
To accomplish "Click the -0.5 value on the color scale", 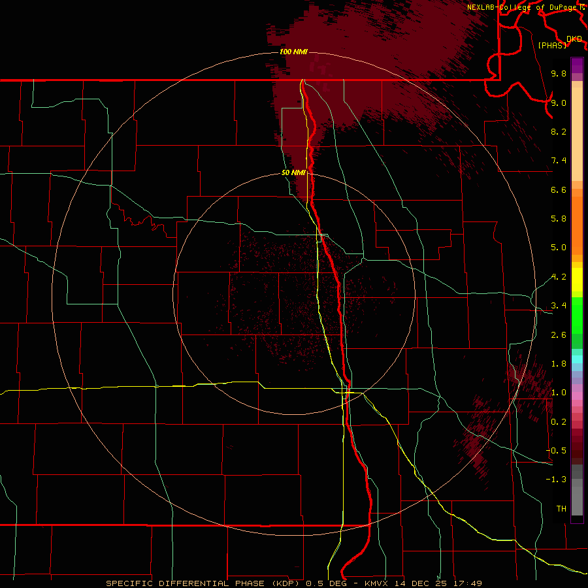I will point(556,451).
